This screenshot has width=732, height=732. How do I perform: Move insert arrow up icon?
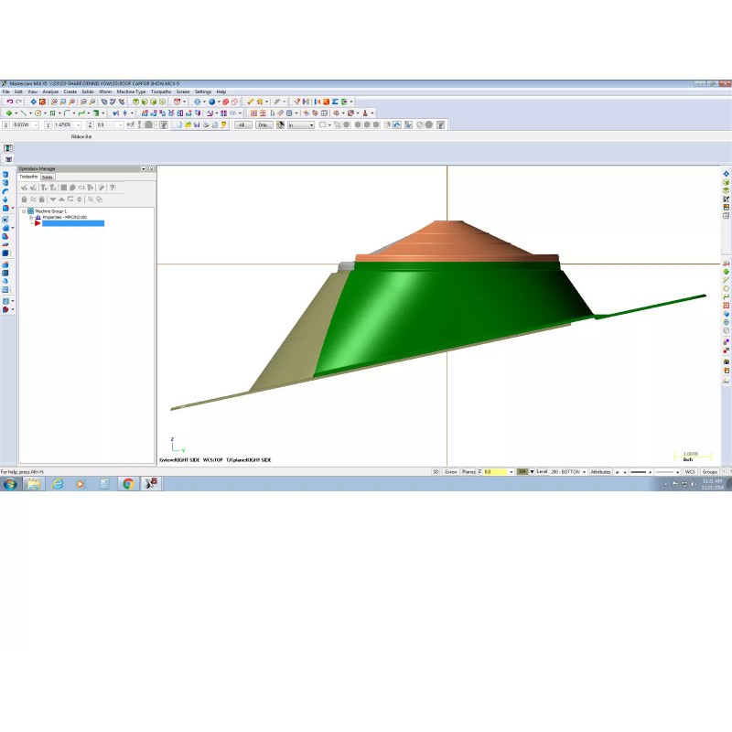pyautogui.click(x=61, y=199)
